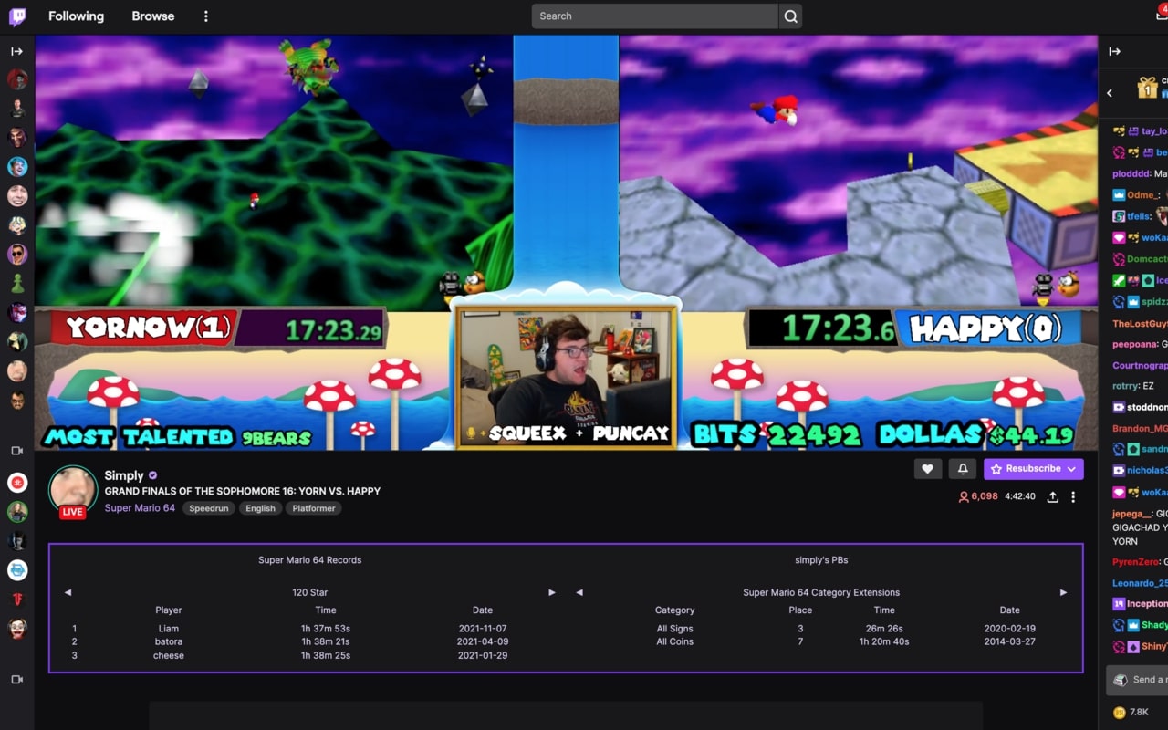
Task: Go to the Following tab
Action: tap(76, 16)
